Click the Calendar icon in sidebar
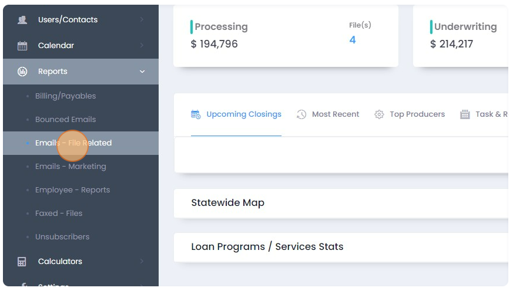 [22, 46]
